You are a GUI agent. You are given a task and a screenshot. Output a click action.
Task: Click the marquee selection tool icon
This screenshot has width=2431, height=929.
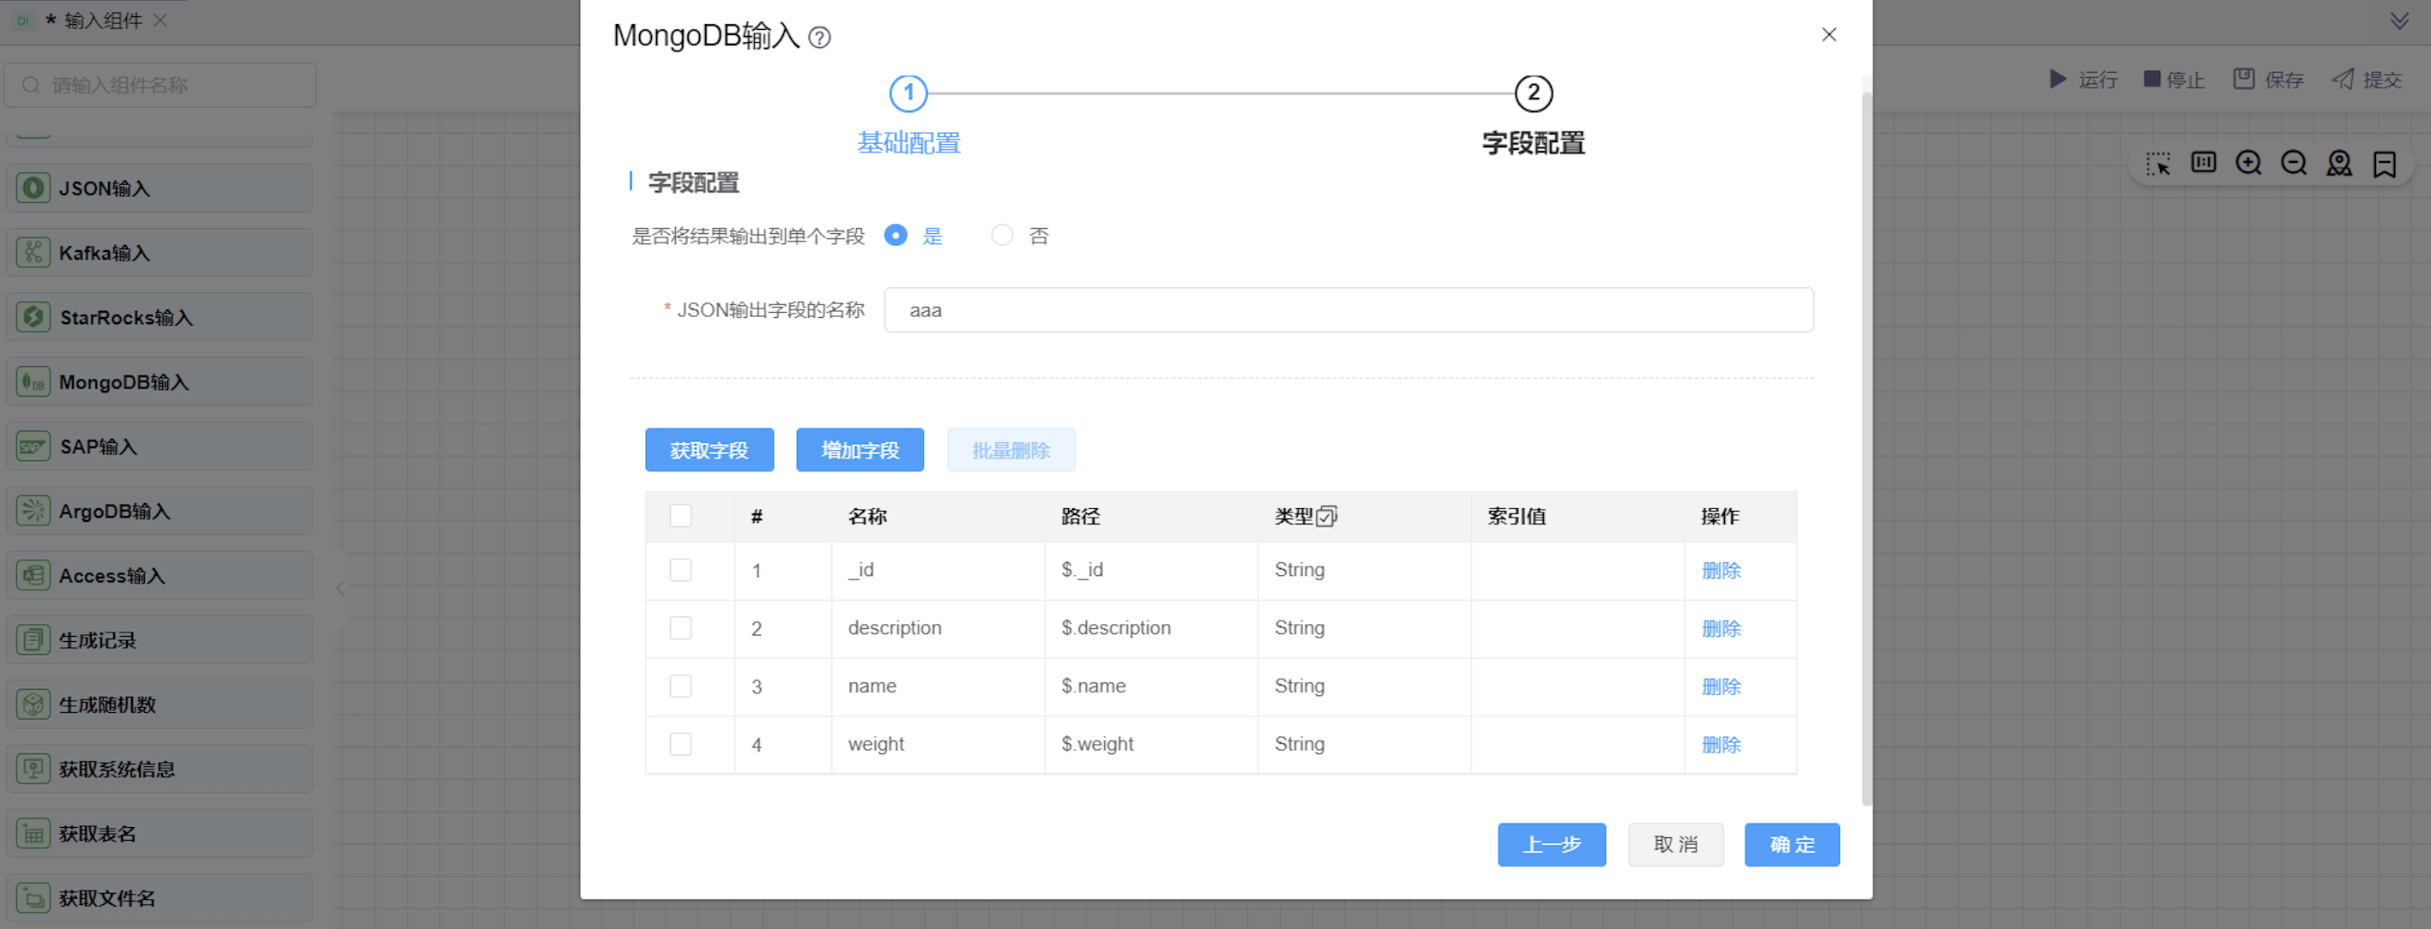2157,163
